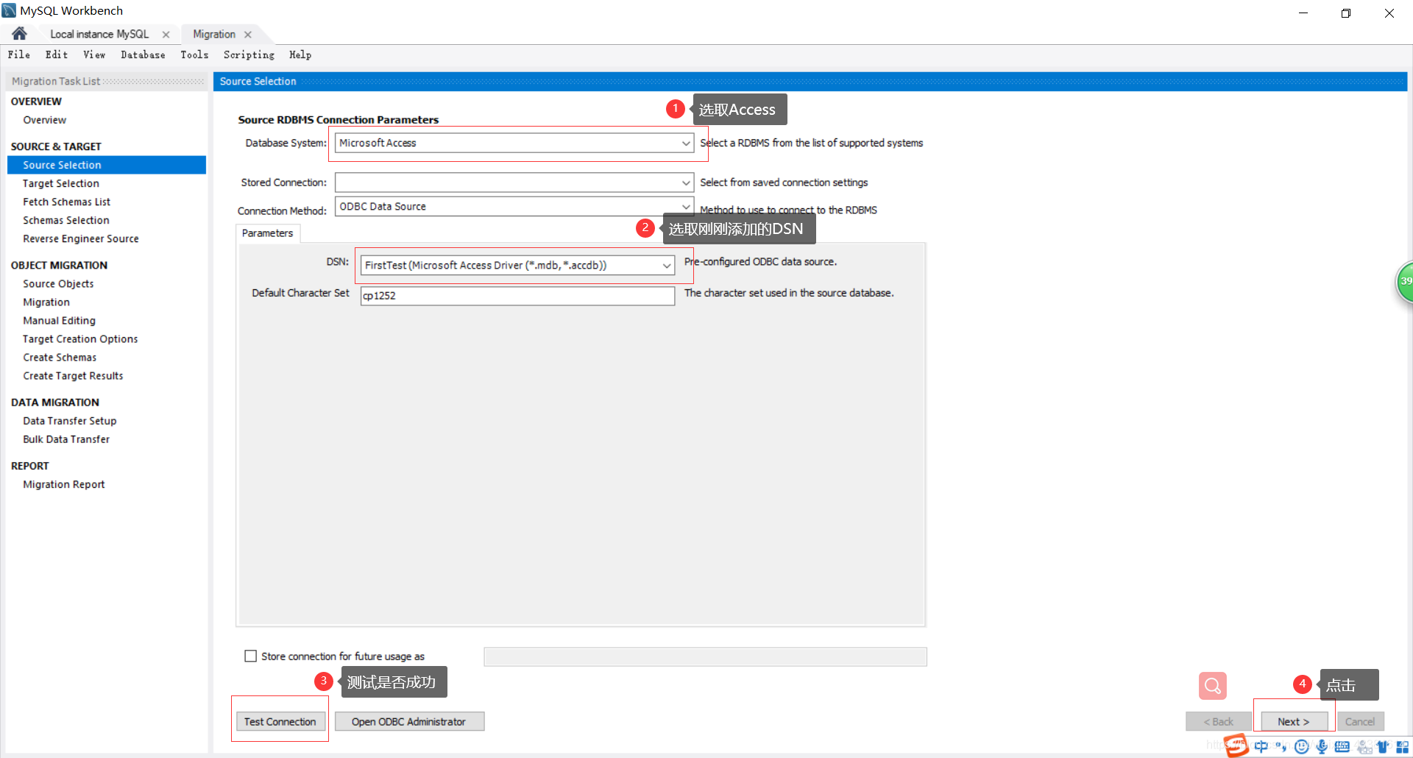This screenshot has height=758, width=1413.
Task: Activate Sogou voice input microphone icon
Action: tap(1322, 746)
